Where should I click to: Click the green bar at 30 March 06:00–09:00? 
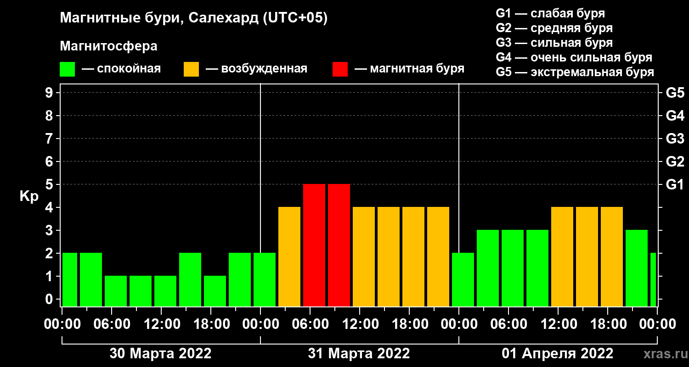(116, 291)
